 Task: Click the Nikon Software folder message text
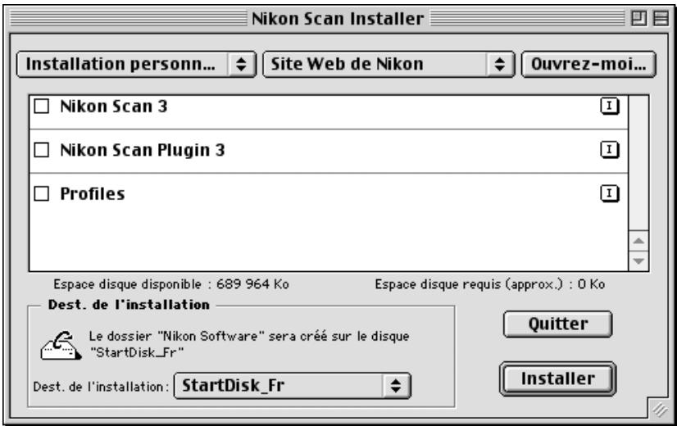coord(249,344)
